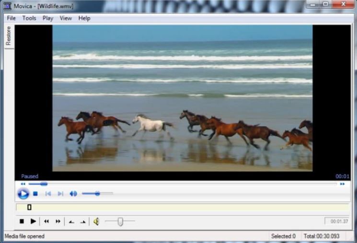Toggle the yellow speaker mute icon
Screen dimensions: 357x243
point(96,221)
